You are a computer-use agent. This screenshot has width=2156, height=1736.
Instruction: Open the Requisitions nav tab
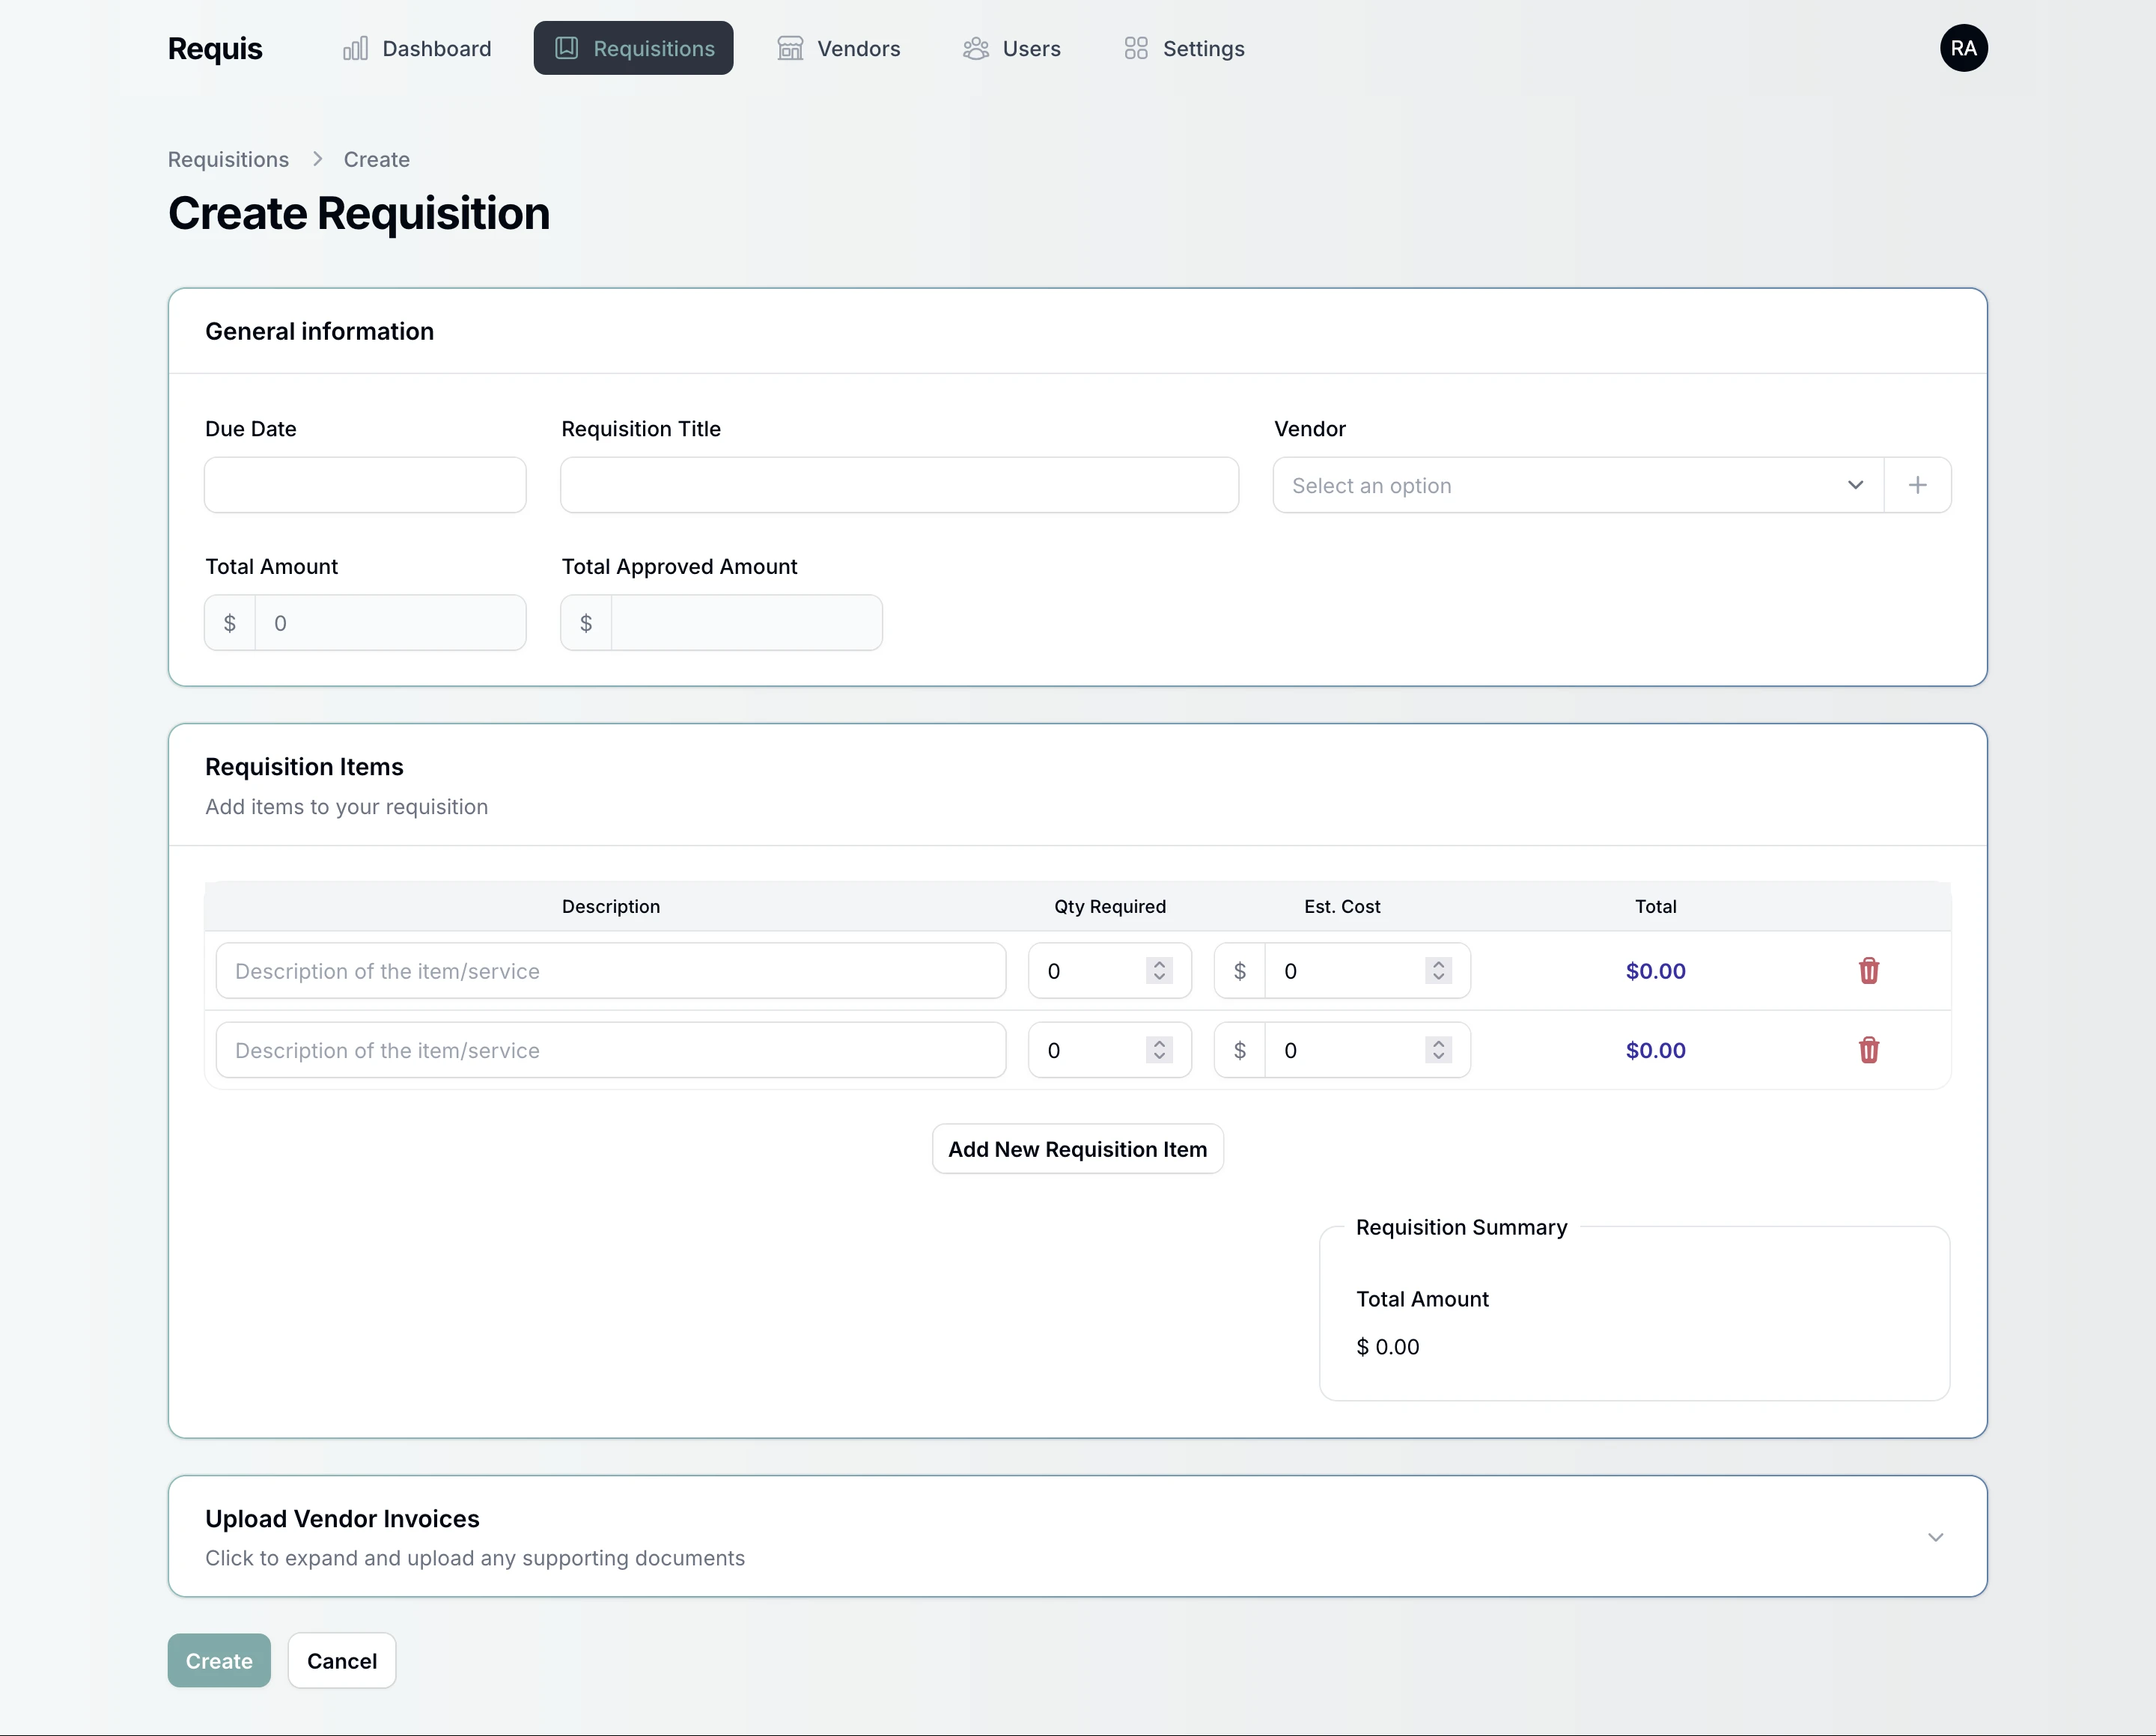click(633, 48)
